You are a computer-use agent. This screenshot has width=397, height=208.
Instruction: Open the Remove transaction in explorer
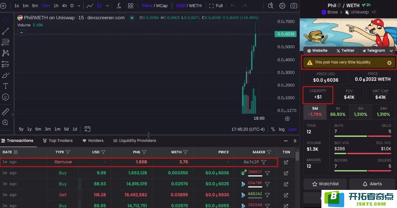pos(286,162)
